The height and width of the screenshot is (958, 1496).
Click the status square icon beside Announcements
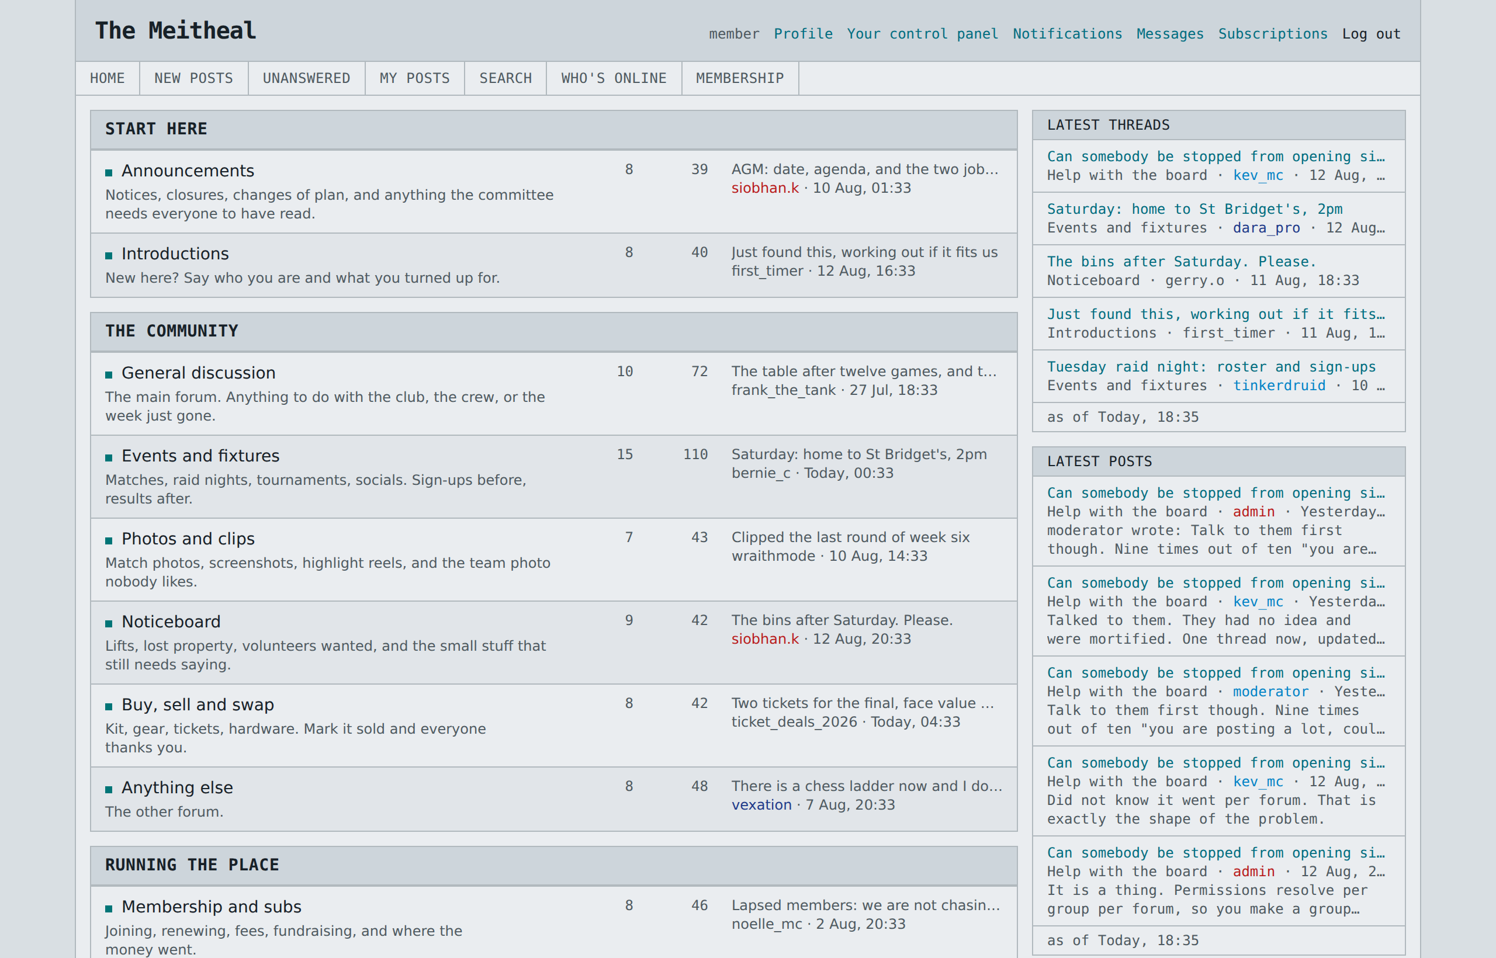pyautogui.click(x=109, y=172)
